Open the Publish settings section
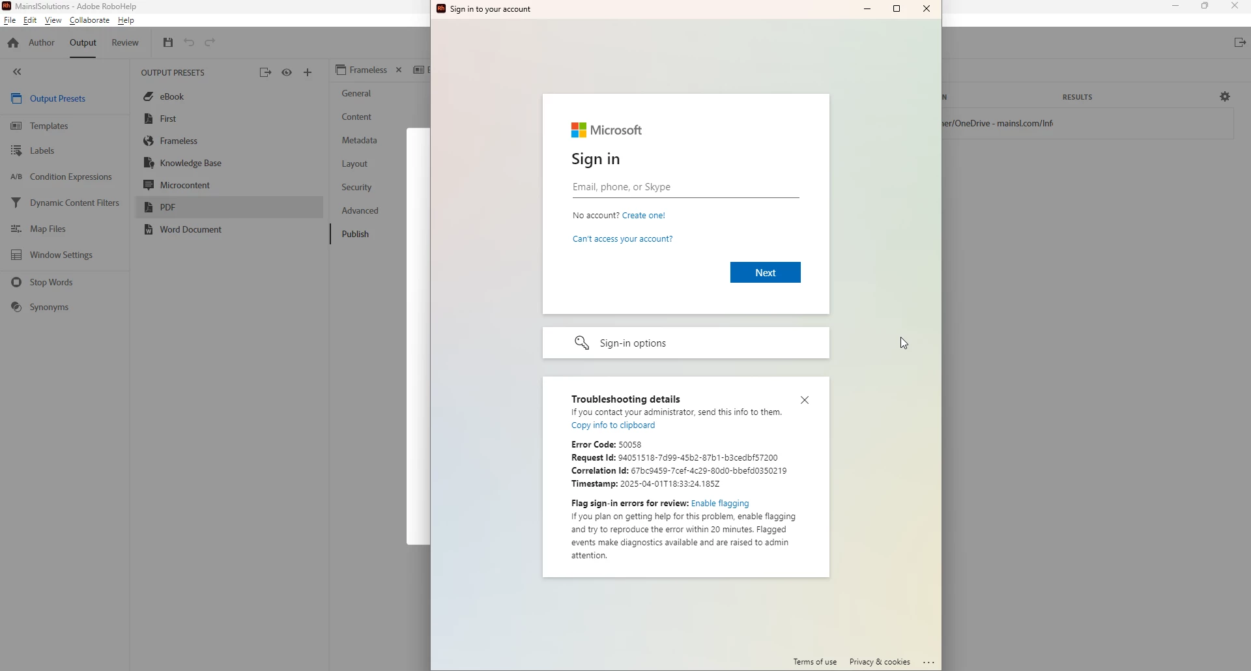The image size is (1251, 671). 356,235
